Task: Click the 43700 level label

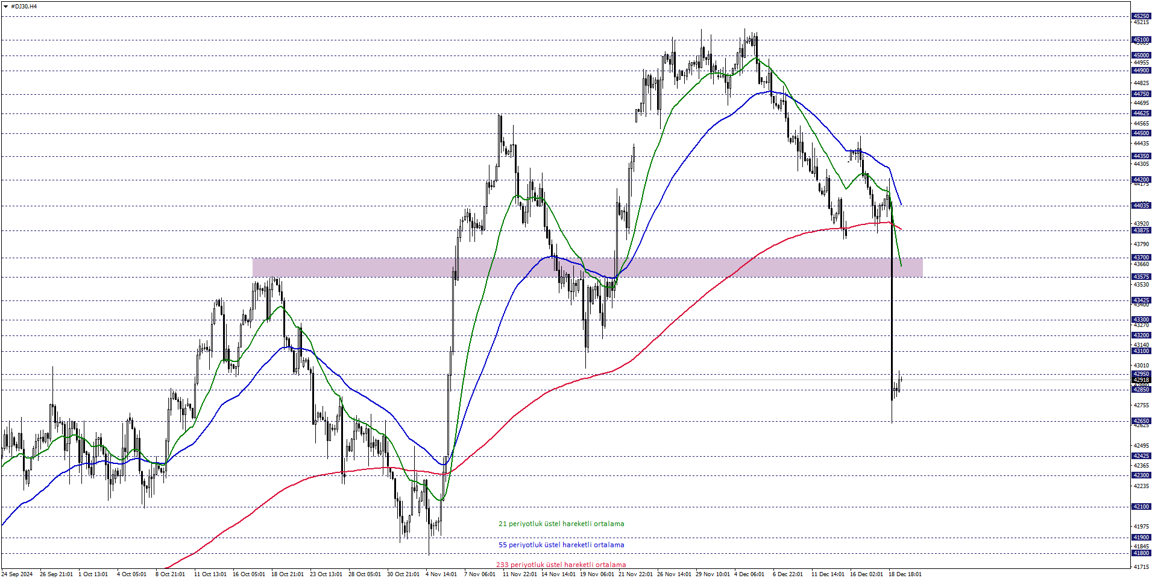Action: pos(1141,258)
